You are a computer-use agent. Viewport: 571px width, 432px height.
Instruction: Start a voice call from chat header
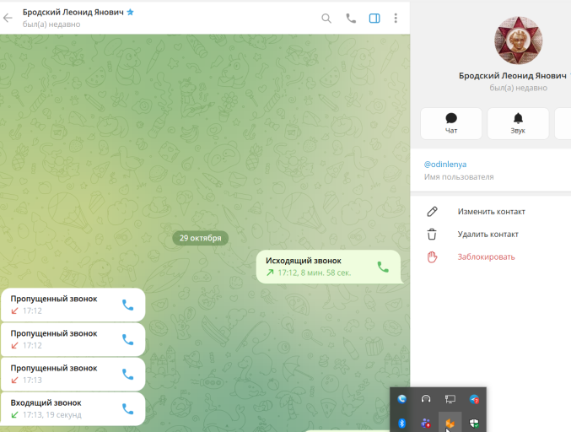(x=351, y=19)
